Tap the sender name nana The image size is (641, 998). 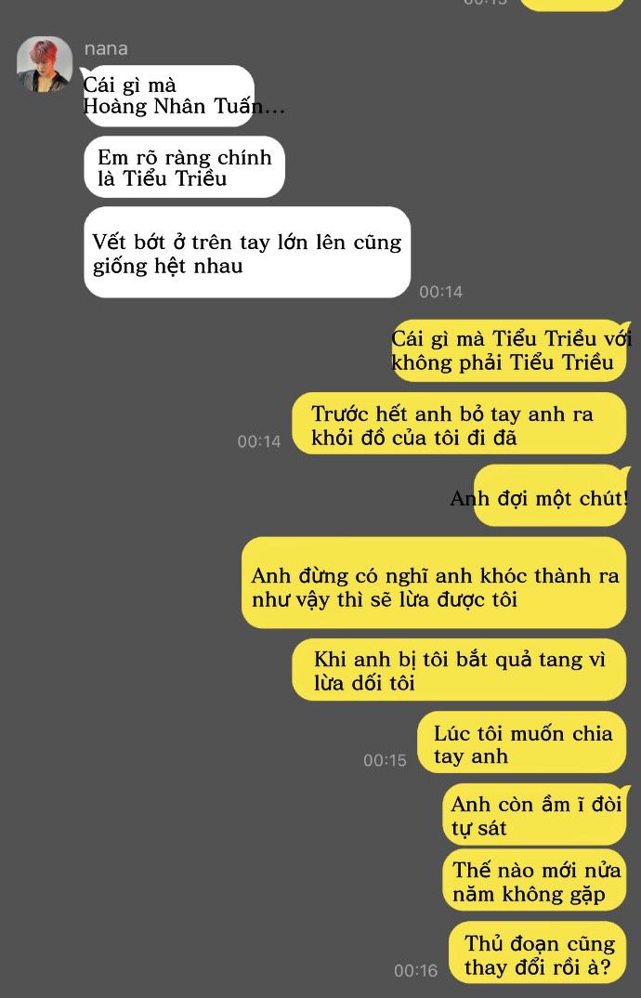click(x=106, y=48)
